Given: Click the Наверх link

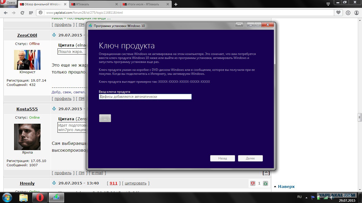Looking at the screenshot, I should [286, 186].
